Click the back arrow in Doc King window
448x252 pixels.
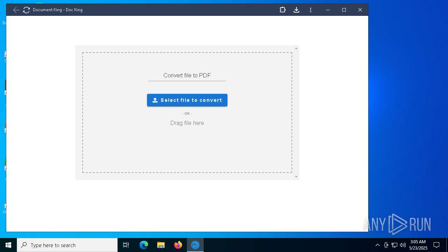tap(16, 10)
